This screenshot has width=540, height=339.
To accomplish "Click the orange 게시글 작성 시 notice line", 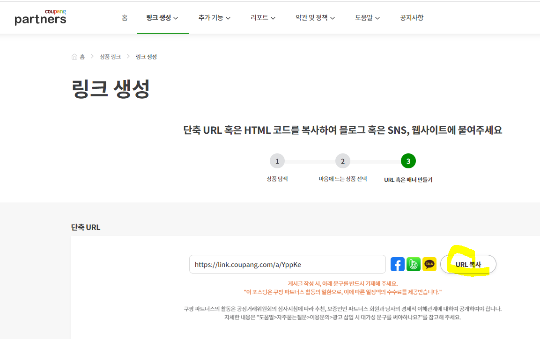I will coord(343,284).
